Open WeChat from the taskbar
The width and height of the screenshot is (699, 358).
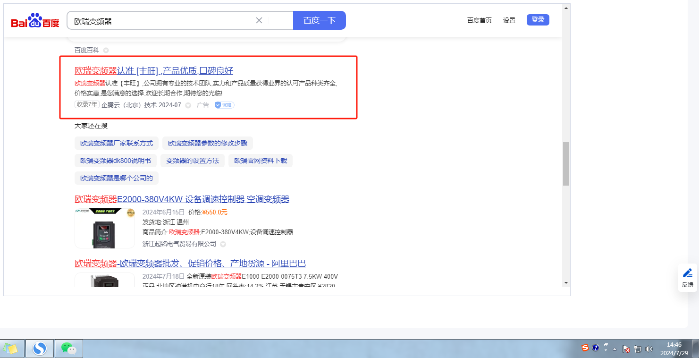pyautogui.click(x=69, y=349)
